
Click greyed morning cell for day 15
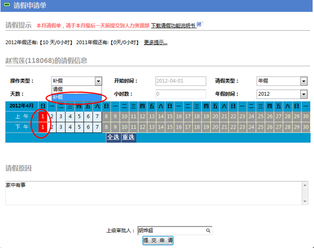[170, 116]
